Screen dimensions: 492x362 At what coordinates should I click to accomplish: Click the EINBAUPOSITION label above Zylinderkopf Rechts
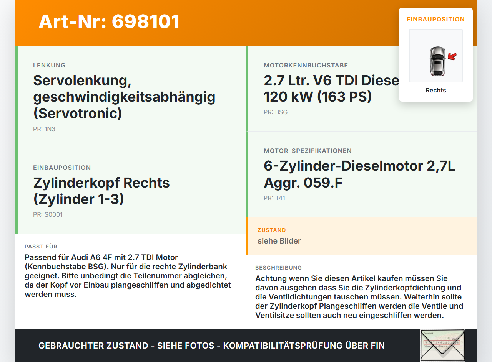62,168
